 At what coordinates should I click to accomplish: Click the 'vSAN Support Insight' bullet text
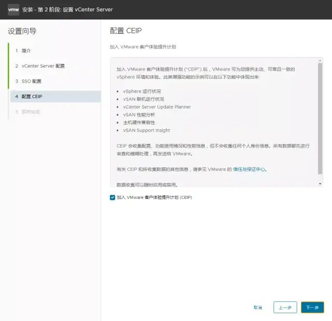click(x=146, y=130)
